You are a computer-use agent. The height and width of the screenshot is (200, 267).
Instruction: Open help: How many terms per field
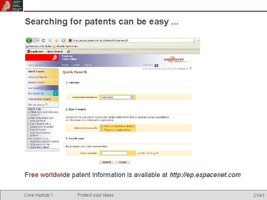42,119
